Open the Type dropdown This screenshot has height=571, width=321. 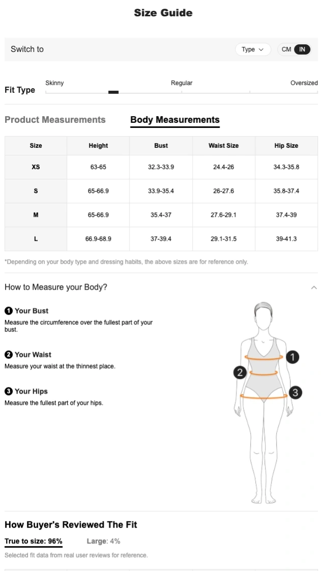253,49
